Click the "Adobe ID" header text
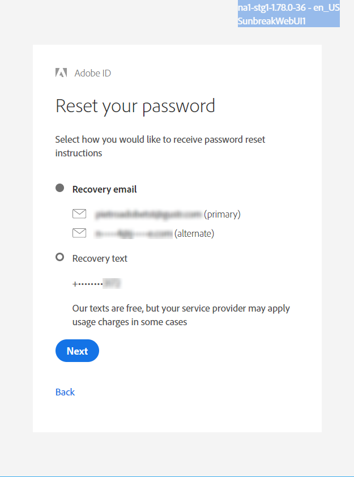 92,73
